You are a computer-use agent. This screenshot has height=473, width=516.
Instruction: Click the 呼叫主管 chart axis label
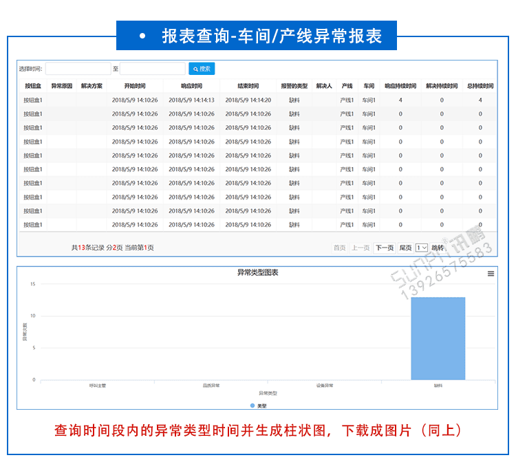coord(98,386)
